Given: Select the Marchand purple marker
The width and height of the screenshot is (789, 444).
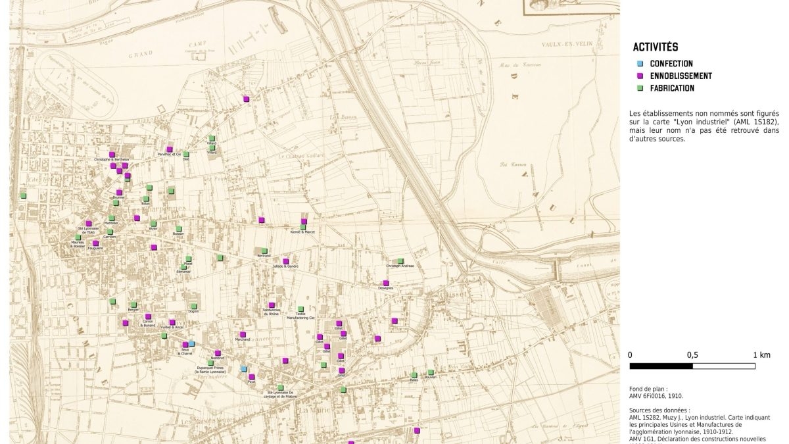Looking at the screenshot, I should pos(243,334).
